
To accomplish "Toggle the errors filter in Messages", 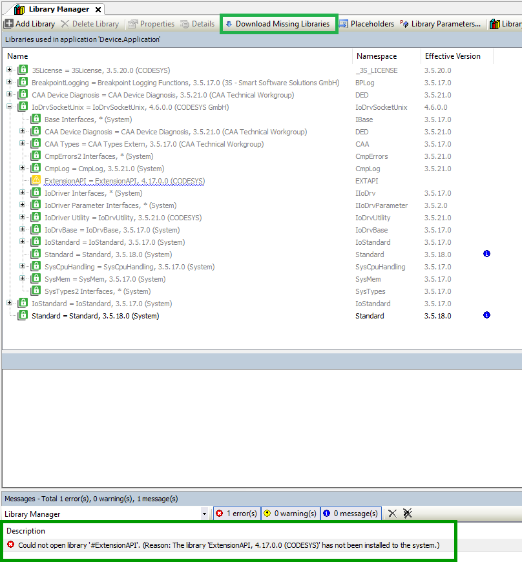I will pos(236,514).
